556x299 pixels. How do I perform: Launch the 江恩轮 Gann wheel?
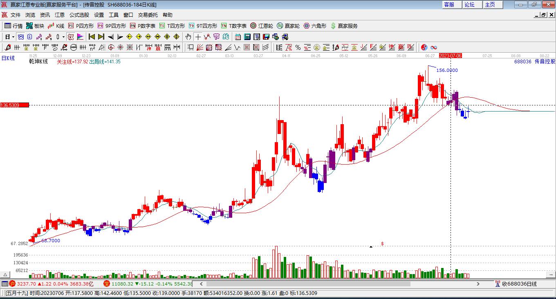(262, 26)
